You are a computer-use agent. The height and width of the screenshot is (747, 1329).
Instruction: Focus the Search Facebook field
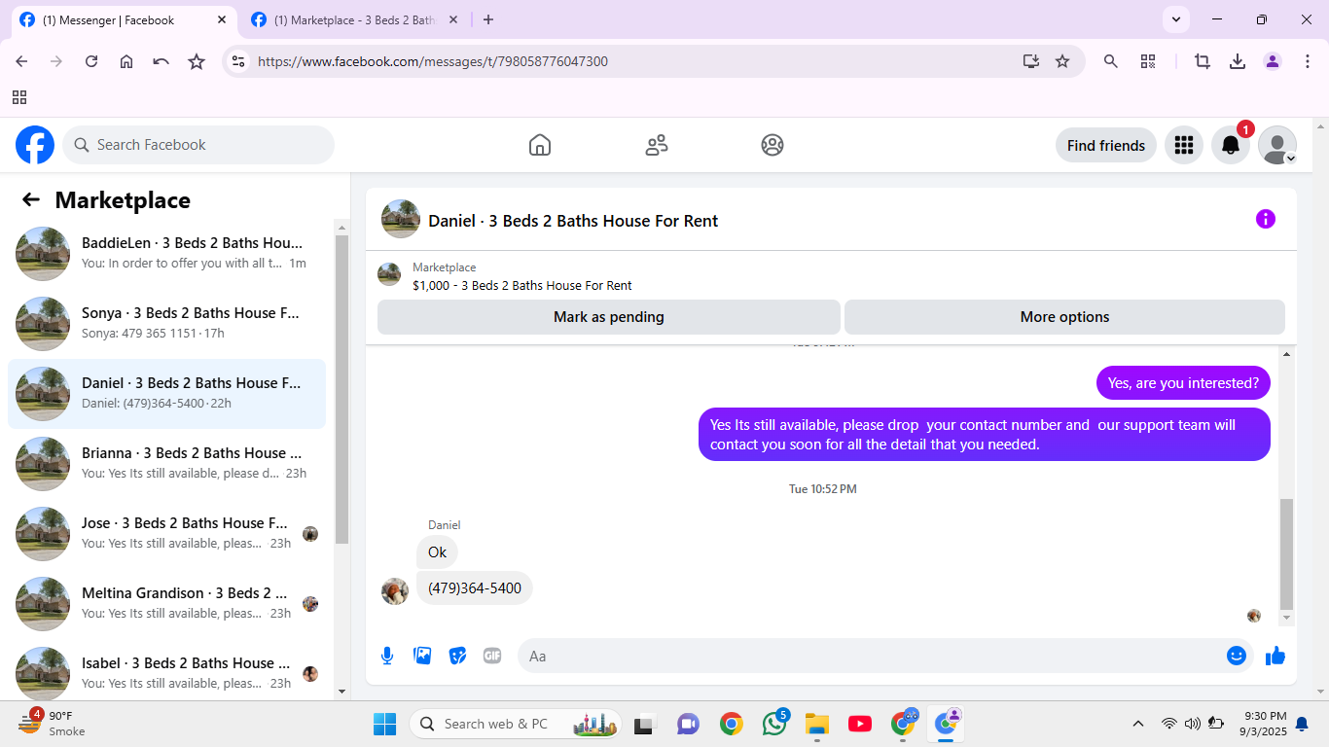pyautogui.click(x=198, y=145)
